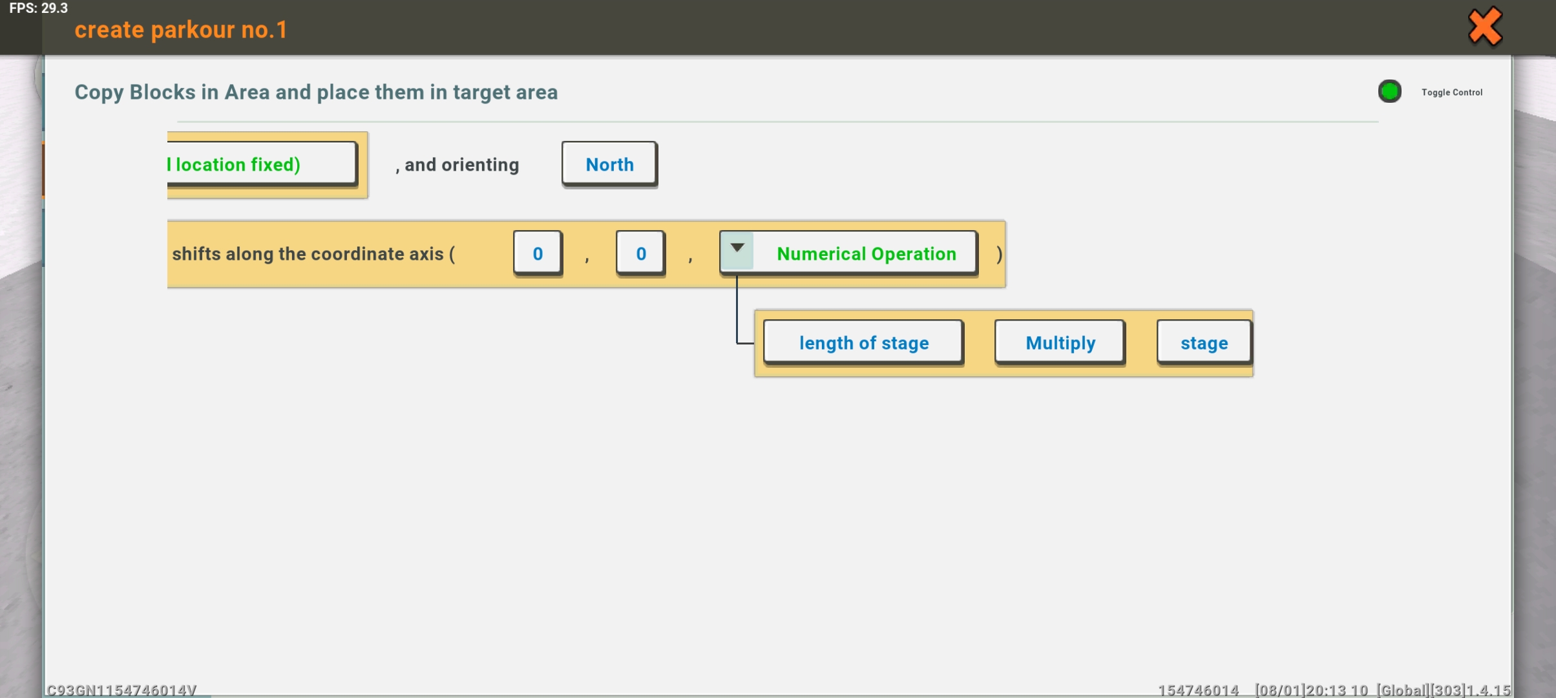
Task: Click the location fixed parameter box
Action: point(262,164)
